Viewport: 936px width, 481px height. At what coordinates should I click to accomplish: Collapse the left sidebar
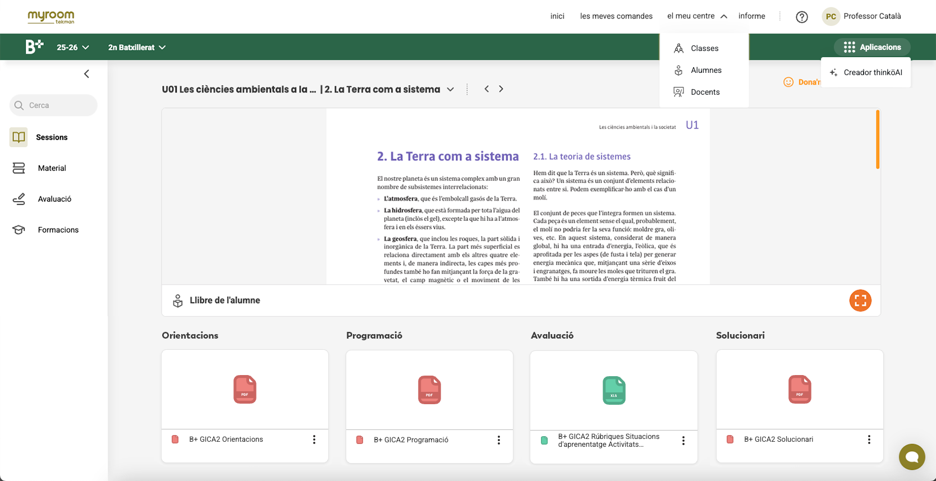(x=86, y=74)
